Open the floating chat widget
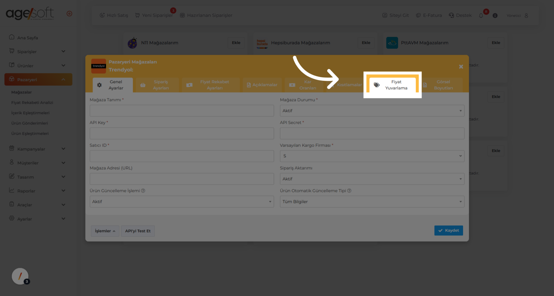554x296 pixels. (x=20, y=276)
